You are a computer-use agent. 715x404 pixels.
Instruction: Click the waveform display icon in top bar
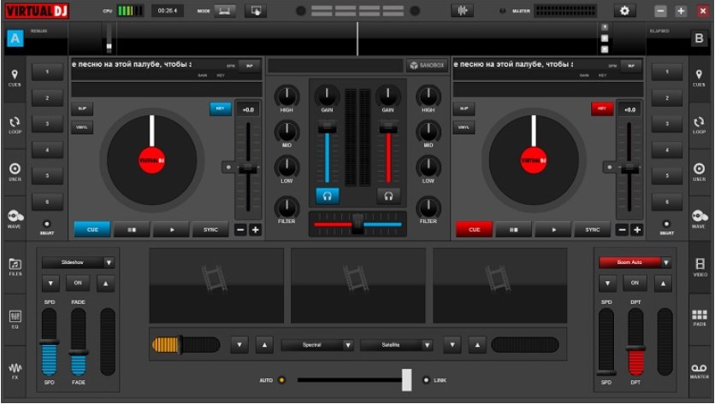pos(462,10)
